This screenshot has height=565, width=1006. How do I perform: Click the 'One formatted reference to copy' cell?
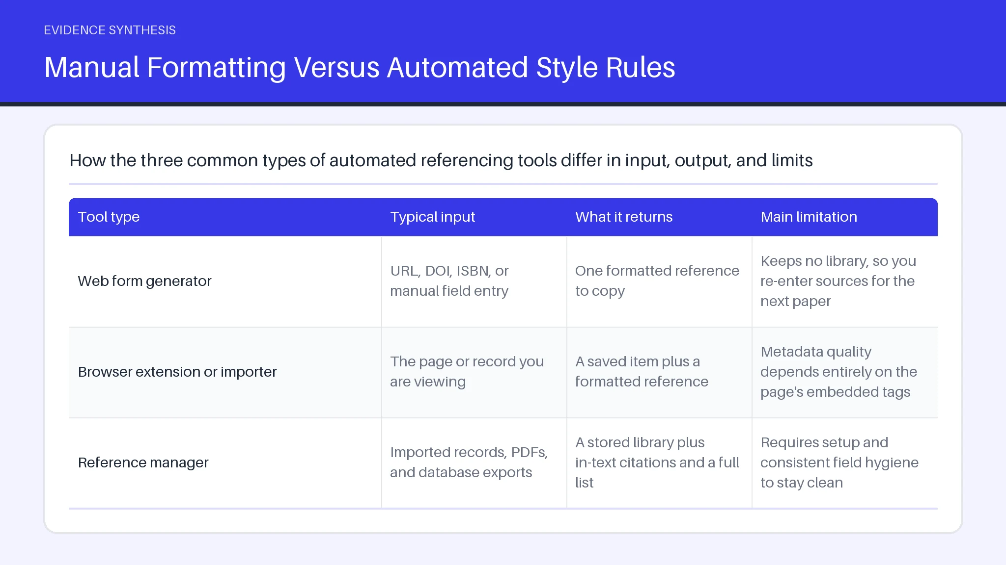click(659, 282)
